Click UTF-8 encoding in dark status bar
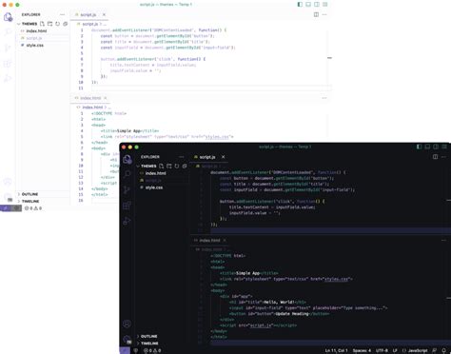451x354 pixels. pyautogui.click(x=382, y=350)
